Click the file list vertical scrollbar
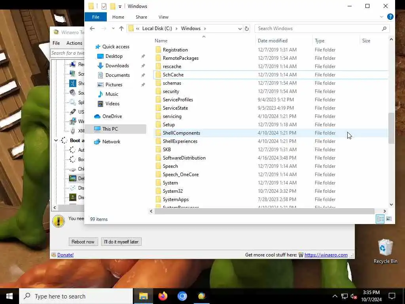 391,128
